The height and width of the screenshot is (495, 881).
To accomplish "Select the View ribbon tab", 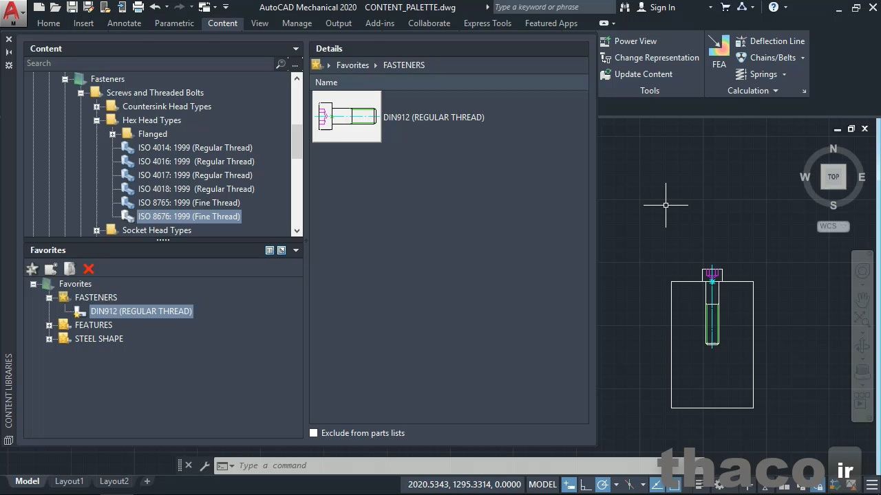I will 259,23.
